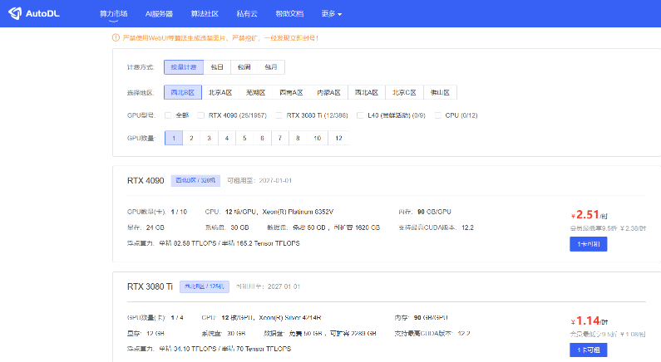Set GPU count to 8

click(x=298, y=138)
